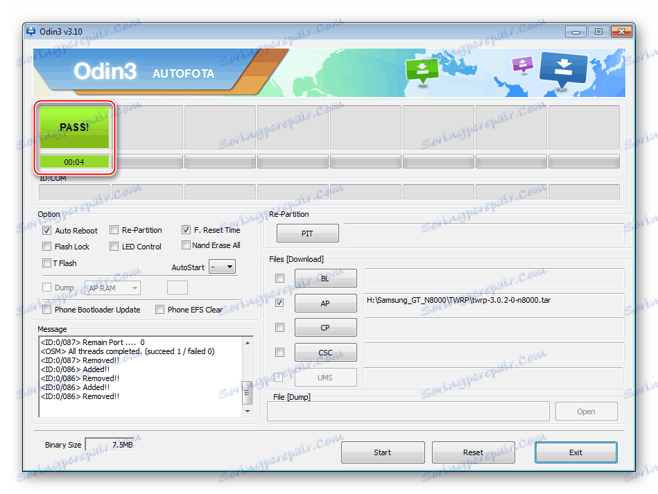Viewport: 658px width, 494px height.
Task: Uncheck the AP file checkbox
Action: [x=279, y=303]
